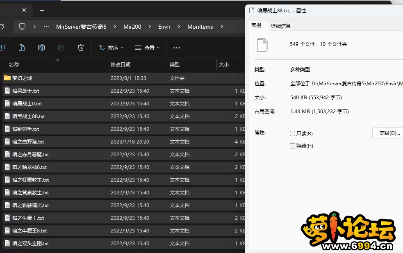This screenshot has height=253, width=403.
Task: Click the 高级(D)... advanced button
Action: 389,133
